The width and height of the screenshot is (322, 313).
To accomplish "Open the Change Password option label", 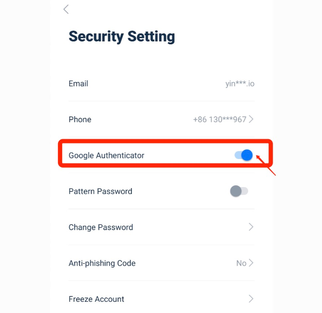I will click(101, 227).
